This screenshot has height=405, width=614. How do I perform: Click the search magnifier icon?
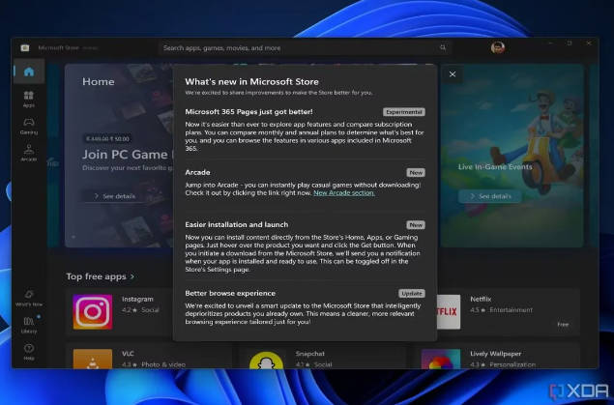tap(443, 47)
